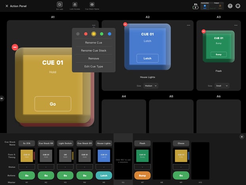Select the WiFi connection indicator
Image resolution: width=246 pixels, height=185 pixels.
click(x=205, y=6)
